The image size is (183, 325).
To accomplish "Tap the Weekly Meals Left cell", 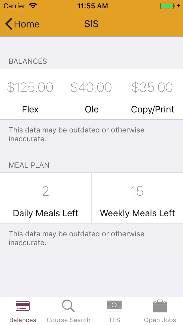I will pyautogui.click(x=137, y=198).
